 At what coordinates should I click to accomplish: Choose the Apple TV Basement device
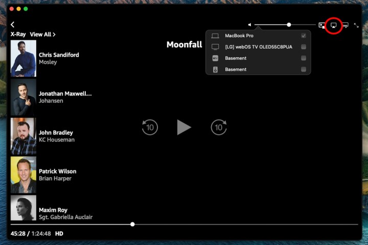click(x=258, y=58)
